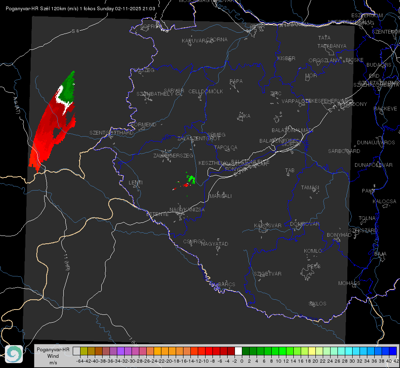The image size is (400, 368).
Task: Click the OROSZLANY label
Action: (324, 60)
